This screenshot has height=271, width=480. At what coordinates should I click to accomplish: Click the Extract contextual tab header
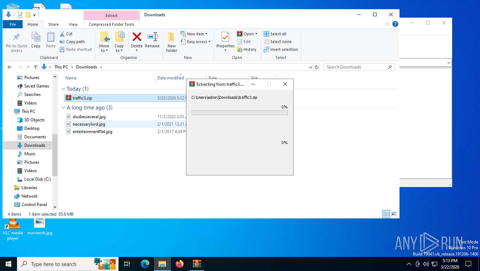tap(112, 16)
